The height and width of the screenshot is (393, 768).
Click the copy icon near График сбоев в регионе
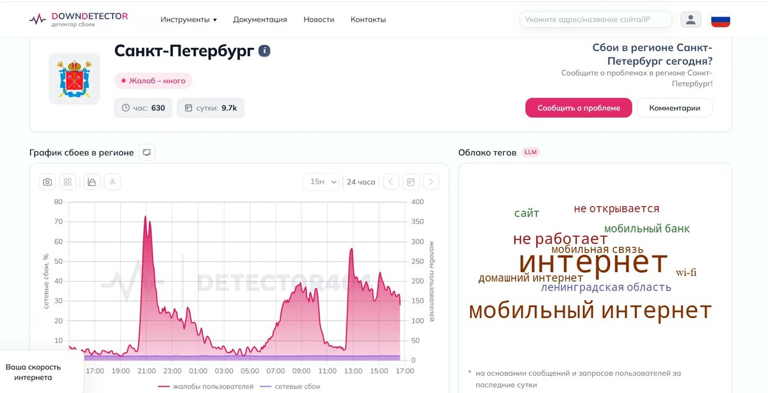pos(147,152)
